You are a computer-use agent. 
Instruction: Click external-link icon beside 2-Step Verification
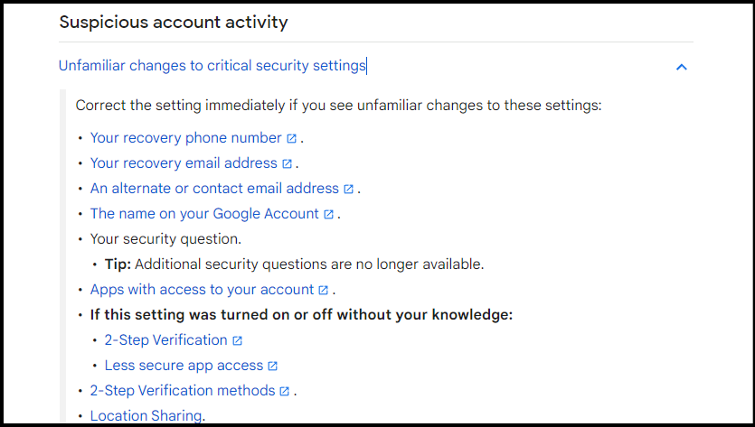pos(237,341)
